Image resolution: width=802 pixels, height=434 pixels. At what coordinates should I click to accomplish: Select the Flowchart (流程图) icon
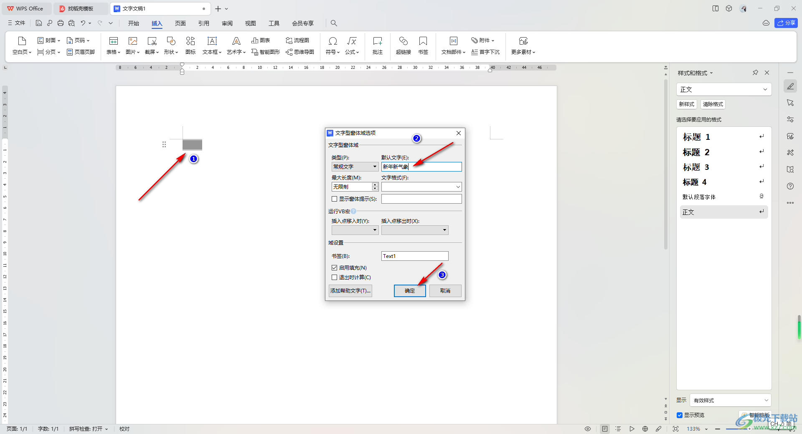pyautogui.click(x=297, y=40)
